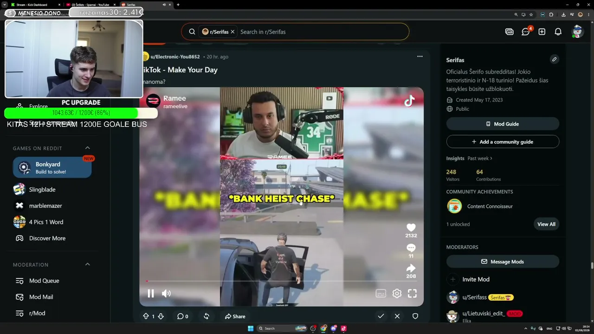Open the post titled 'Make Your Day'
The height and width of the screenshot is (334, 594).
(x=180, y=70)
